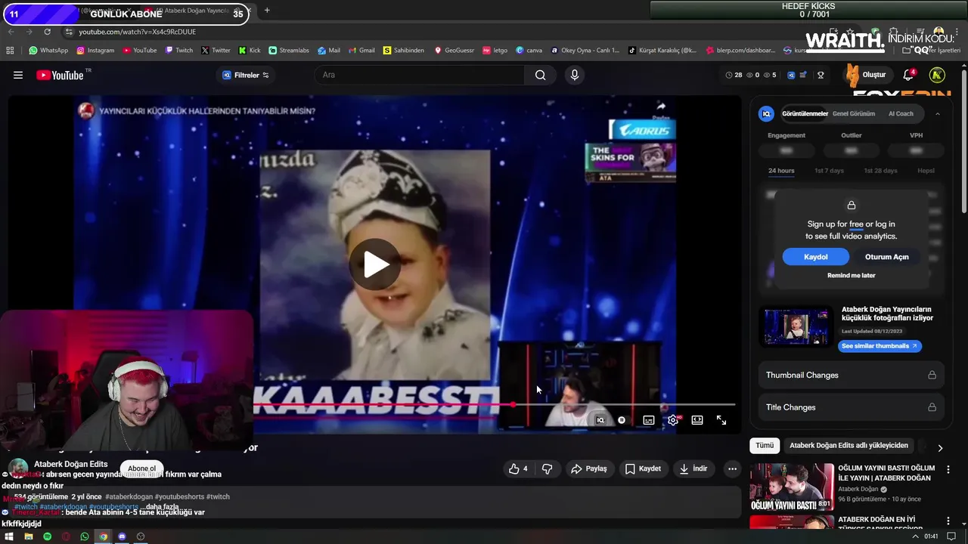Viewport: 968px width, 544px height.
Task: Show more chips with right arrow
Action: (x=939, y=447)
